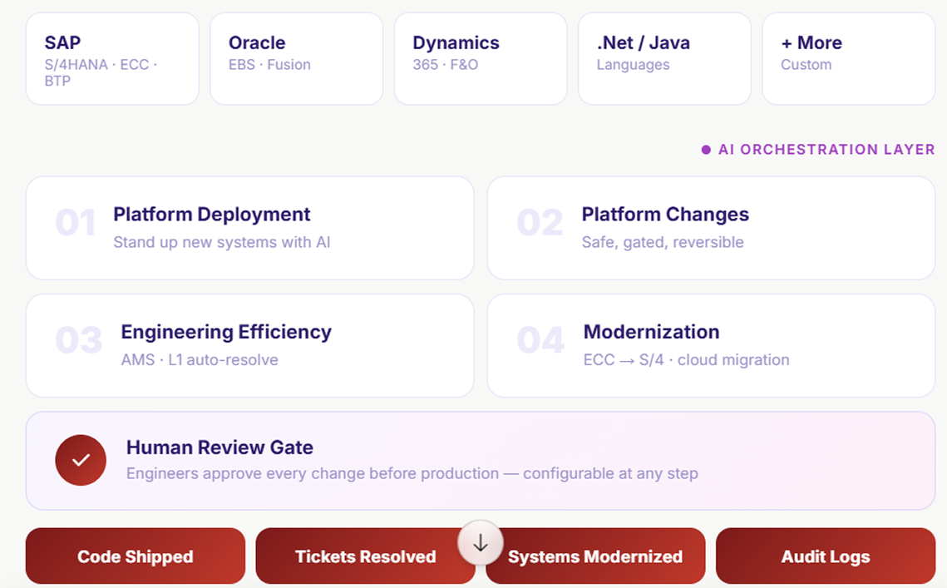Image resolution: width=947 pixels, height=588 pixels.
Task: Click the faded 01 number
Action: point(76,222)
